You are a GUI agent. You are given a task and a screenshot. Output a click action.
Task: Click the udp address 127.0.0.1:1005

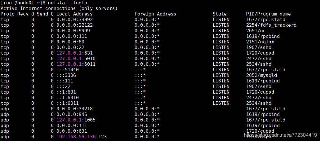pyautogui.click(x=76, y=120)
